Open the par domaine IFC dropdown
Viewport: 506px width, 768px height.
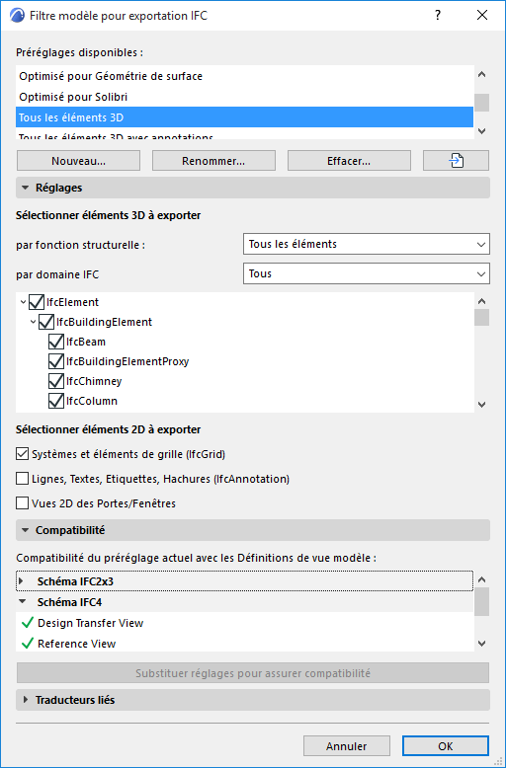pos(367,273)
